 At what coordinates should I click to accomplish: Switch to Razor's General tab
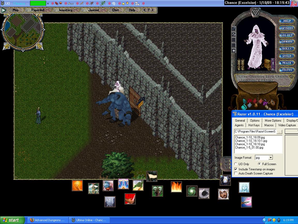click(240, 120)
